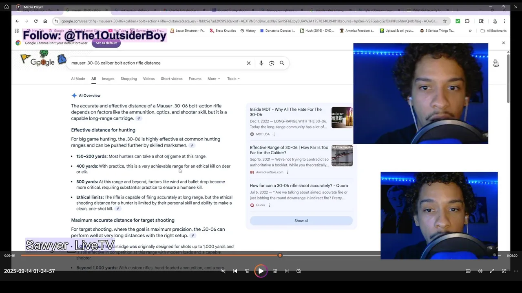Switch to kirk assassin distance browser tab
This screenshot has height=293, width=522.
pyautogui.click(x=135, y=10)
